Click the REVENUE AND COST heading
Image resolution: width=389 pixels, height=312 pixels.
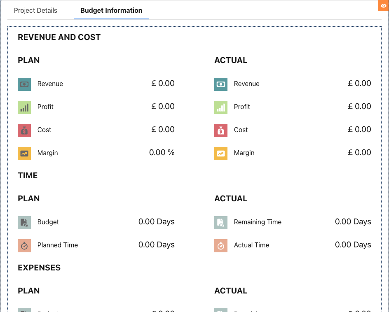[59, 37]
